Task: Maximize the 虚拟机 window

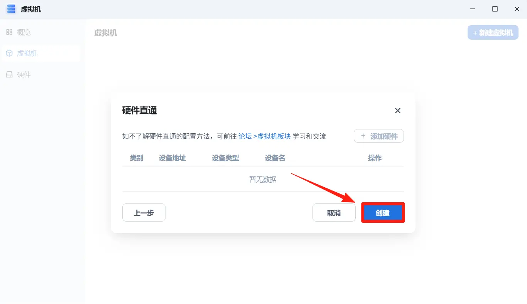Action: click(495, 9)
